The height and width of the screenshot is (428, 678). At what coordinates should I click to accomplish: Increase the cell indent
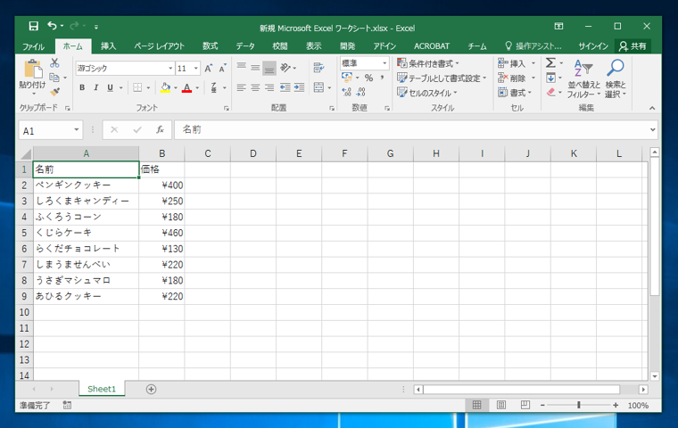pyautogui.click(x=299, y=87)
